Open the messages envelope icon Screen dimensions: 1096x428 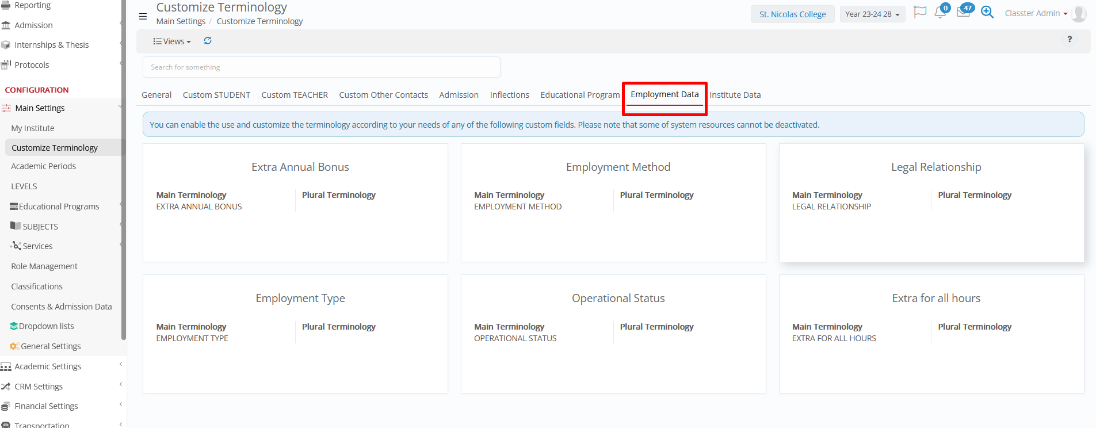963,13
